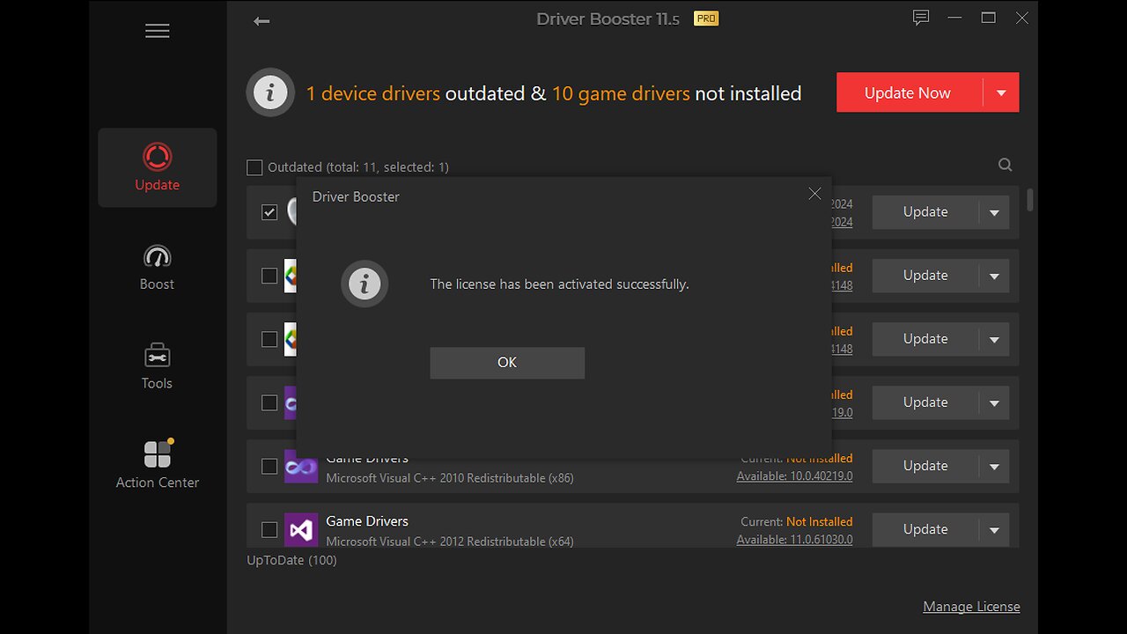Toggle the Outdated select-all checkbox

[254, 167]
